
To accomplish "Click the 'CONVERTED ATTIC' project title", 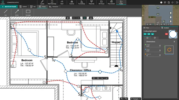I will pyautogui.click(x=13, y=2).
